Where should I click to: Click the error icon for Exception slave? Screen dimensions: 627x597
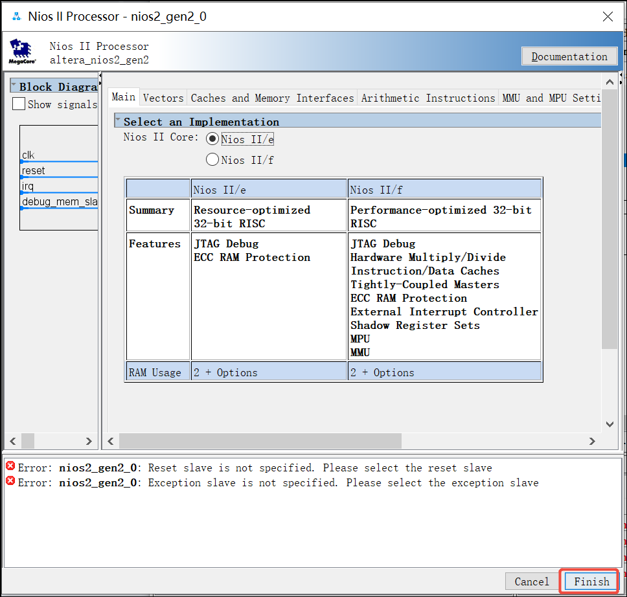tap(10, 480)
